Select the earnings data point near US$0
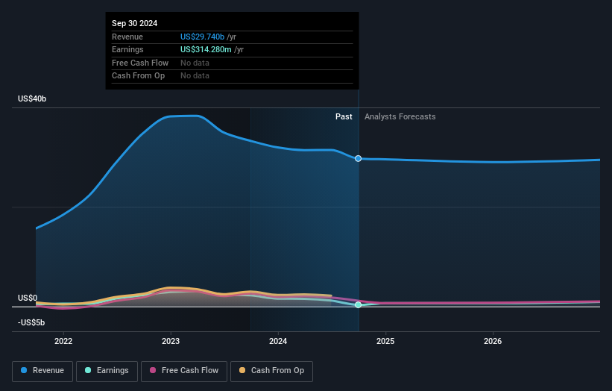The height and width of the screenshot is (391, 612). [358, 304]
